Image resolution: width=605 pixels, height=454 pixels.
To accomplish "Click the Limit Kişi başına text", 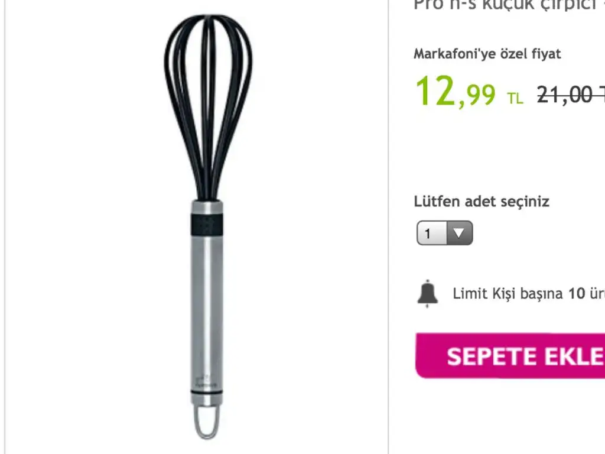I will pos(508,294).
